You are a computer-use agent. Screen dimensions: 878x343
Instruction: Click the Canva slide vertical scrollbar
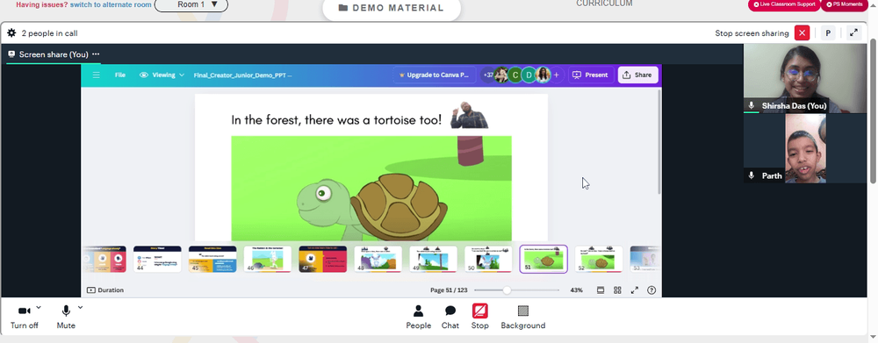[x=659, y=141]
